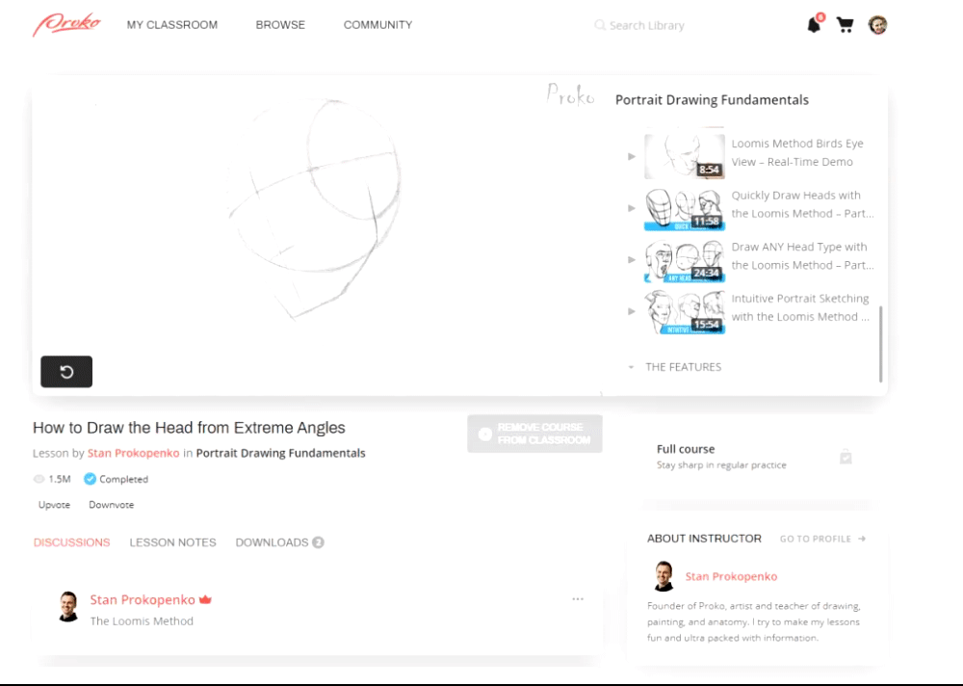Open the 24:34 Draw ANY Head Type thumbnail
The height and width of the screenshot is (686, 963).
[x=684, y=261]
